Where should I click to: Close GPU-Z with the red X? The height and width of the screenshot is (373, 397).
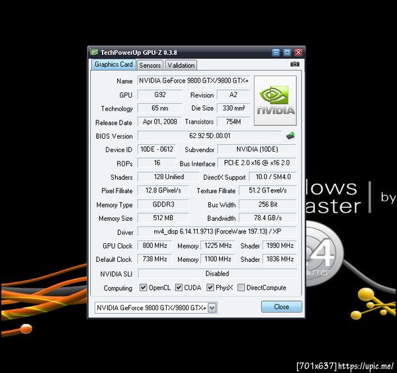point(298,52)
